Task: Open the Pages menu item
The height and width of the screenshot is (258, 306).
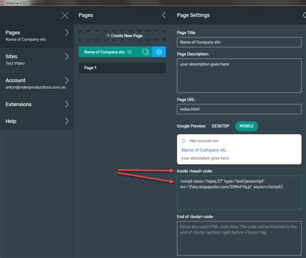Action: (x=37, y=36)
